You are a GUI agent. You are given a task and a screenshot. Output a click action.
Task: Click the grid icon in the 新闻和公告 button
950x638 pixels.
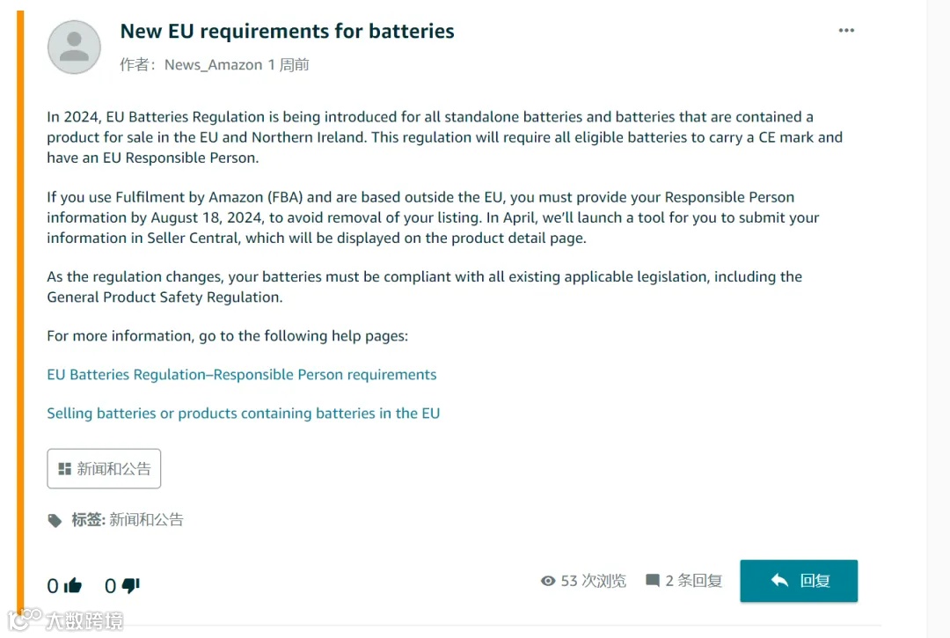[x=64, y=469]
